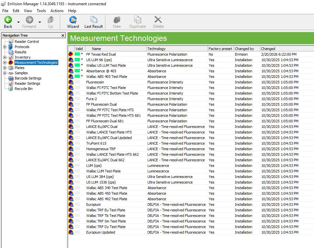Expand the Plates tree node

pyautogui.click(x=5, y=68)
